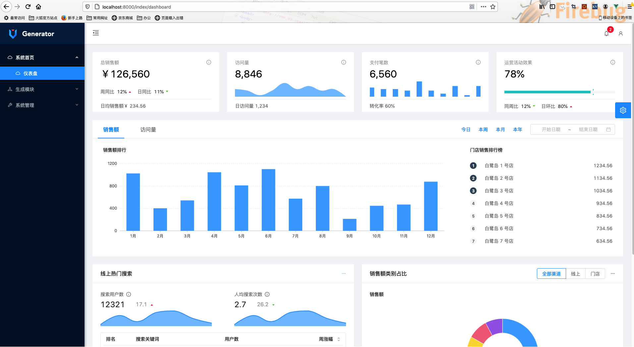The width and height of the screenshot is (634, 347).
Task: Click 白鹭岛 7 号店 ranking row
Action: pos(541,241)
